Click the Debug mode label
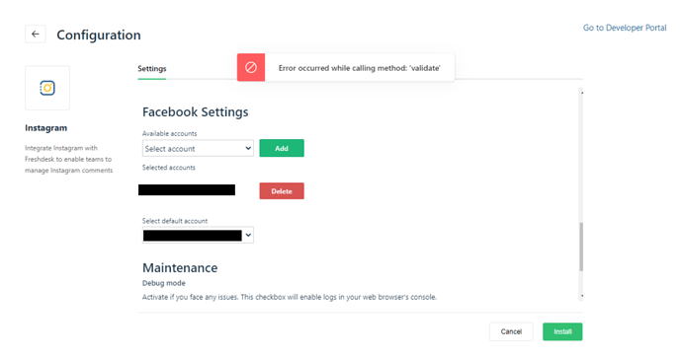The image size is (682, 359). click(x=164, y=283)
